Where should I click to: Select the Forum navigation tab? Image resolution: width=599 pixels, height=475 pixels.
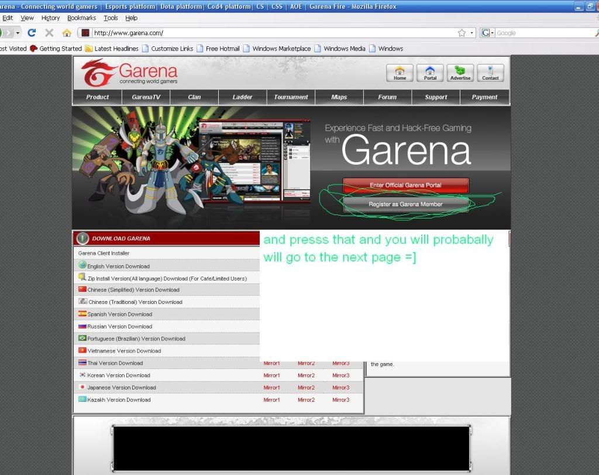pyautogui.click(x=387, y=97)
